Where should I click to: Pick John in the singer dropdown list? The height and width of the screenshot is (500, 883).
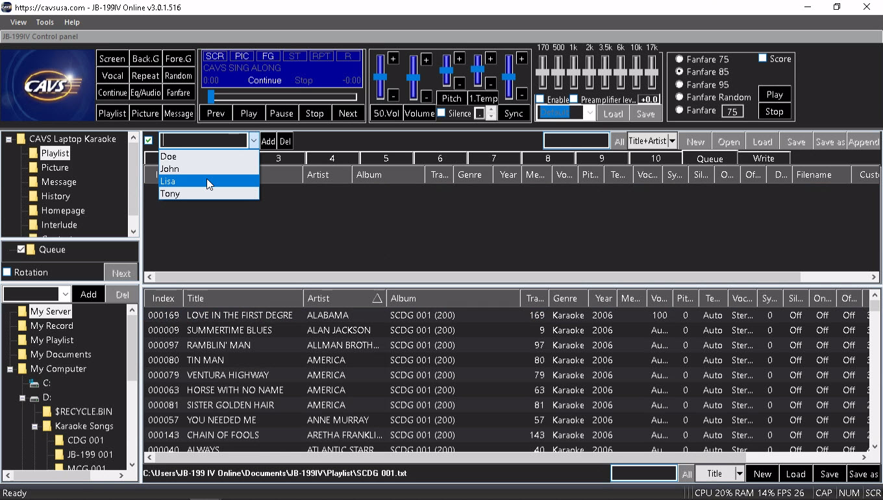pos(209,169)
